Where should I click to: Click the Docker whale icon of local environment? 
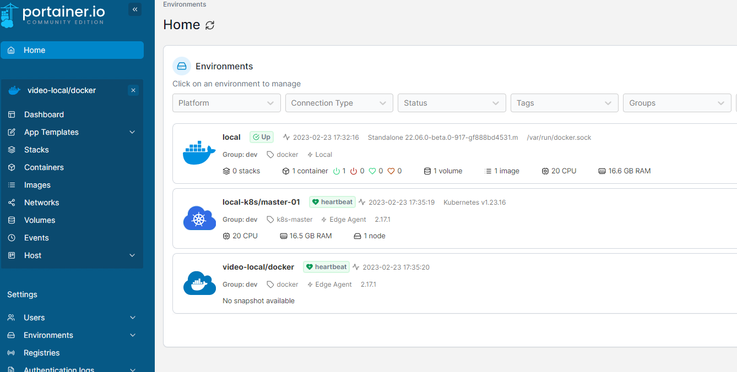tap(199, 154)
